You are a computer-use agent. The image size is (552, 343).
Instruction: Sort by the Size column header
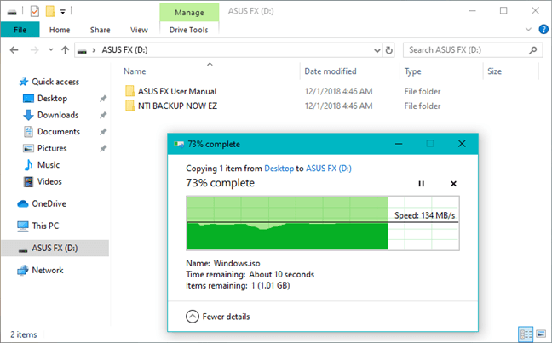494,71
